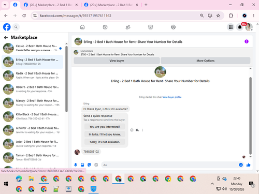Click the chat messages scrollbar
Viewport: 259px width, 194px height.
click(x=250, y=115)
